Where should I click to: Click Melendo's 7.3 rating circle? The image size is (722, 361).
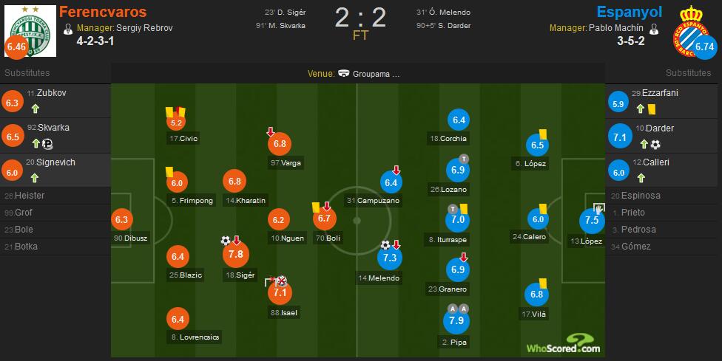(x=390, y=257)
